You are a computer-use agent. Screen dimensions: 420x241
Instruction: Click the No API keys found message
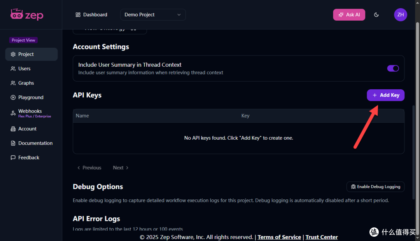pyautogui.click(x=238, y=138)
